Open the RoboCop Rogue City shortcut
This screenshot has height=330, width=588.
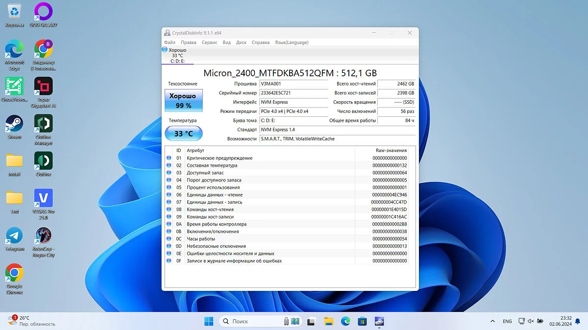[44, 236]
